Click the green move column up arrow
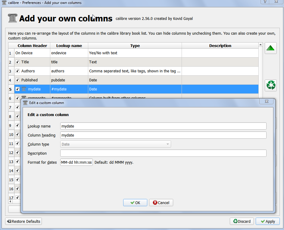Image resolution: width=284 pixels, height=230 pixels. click(270, 48)
